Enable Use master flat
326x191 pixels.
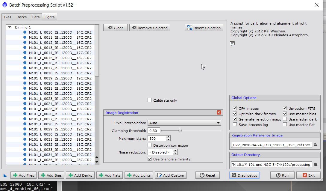[x=285, y=124]
